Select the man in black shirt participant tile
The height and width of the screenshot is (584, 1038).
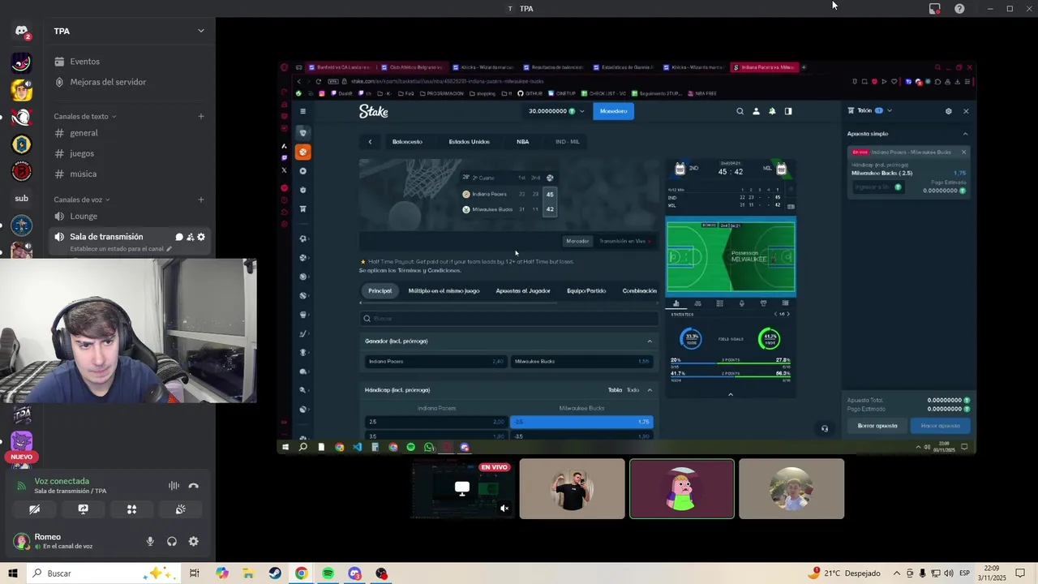click(x=573, y=488)
